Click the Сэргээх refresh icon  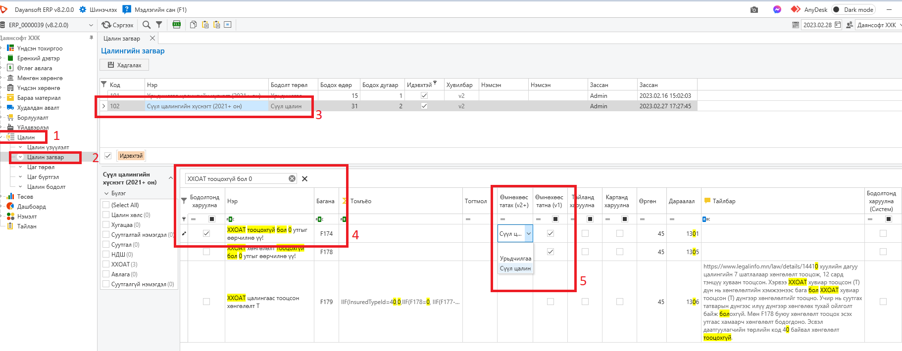(106, 25)
